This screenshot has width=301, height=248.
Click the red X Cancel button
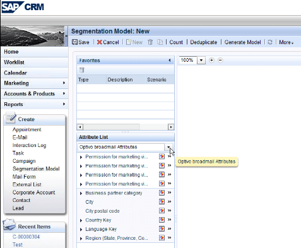[x=108, y=42]
